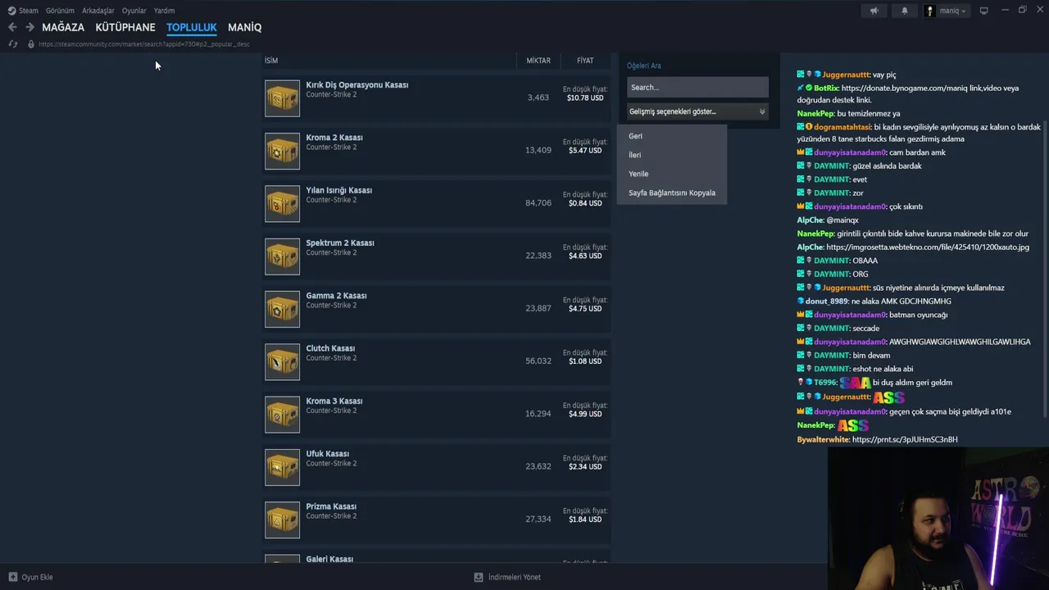Select the TOPLULUK tab
Viewport: 1049px width, 590px height.
191,27
